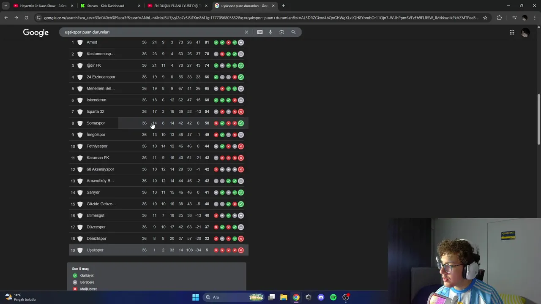Click the Arnavutköy B... team name

[100, 181]
